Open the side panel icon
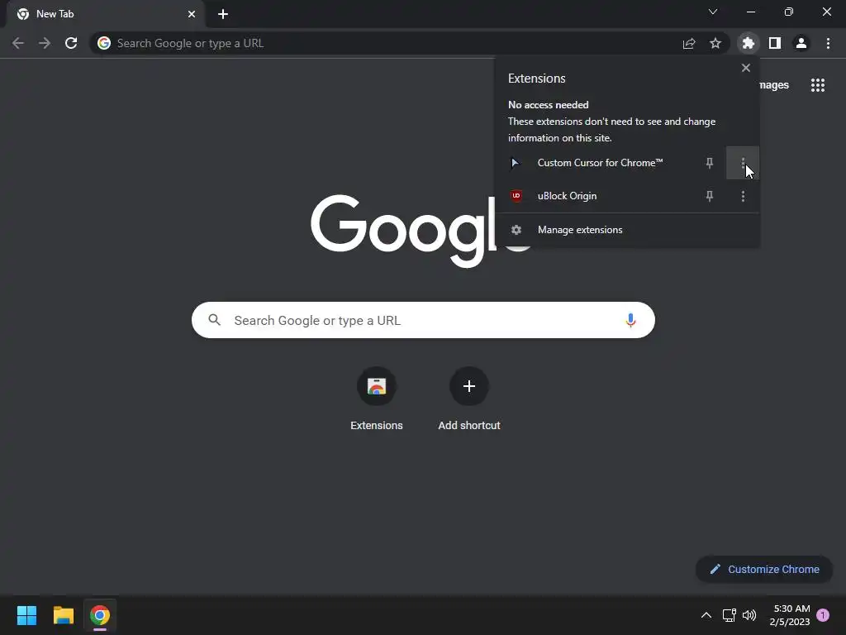This screenshot has height=635, width=846. tap(775, 43)
